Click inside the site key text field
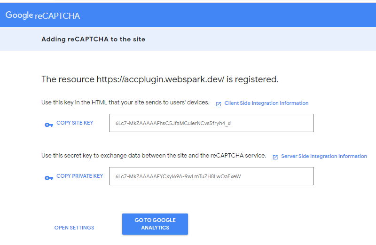The height and width of the screenshot is (245, 376). (x=211, y=123)
